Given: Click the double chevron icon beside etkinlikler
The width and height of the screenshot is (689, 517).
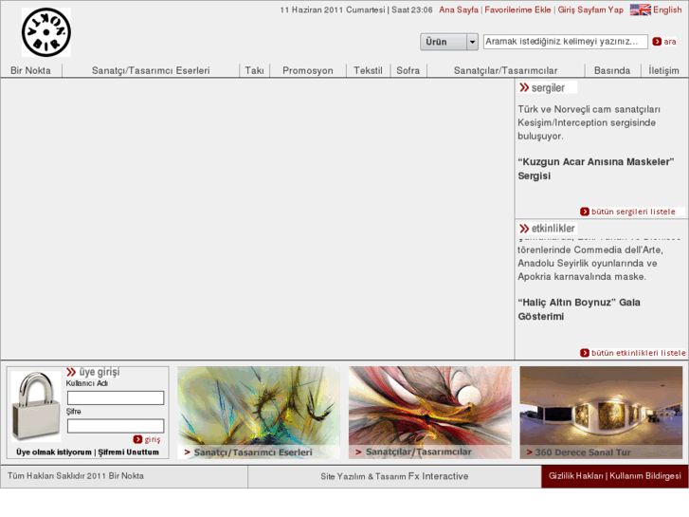Looking at the screenshot, I should coord(524,229).
